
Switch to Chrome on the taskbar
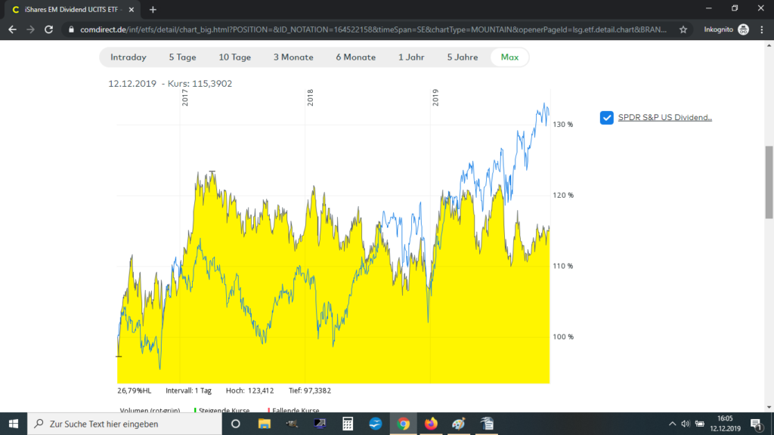click(x=404, y=424)
